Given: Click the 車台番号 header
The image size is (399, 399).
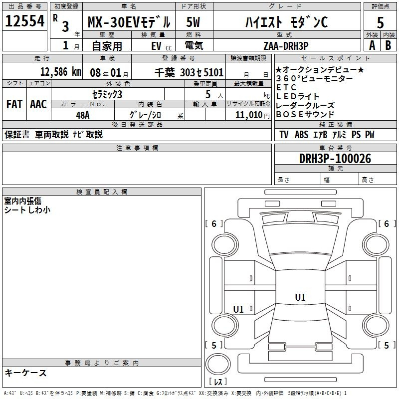Looking at the screenshot, I should (x=335, y=148).
